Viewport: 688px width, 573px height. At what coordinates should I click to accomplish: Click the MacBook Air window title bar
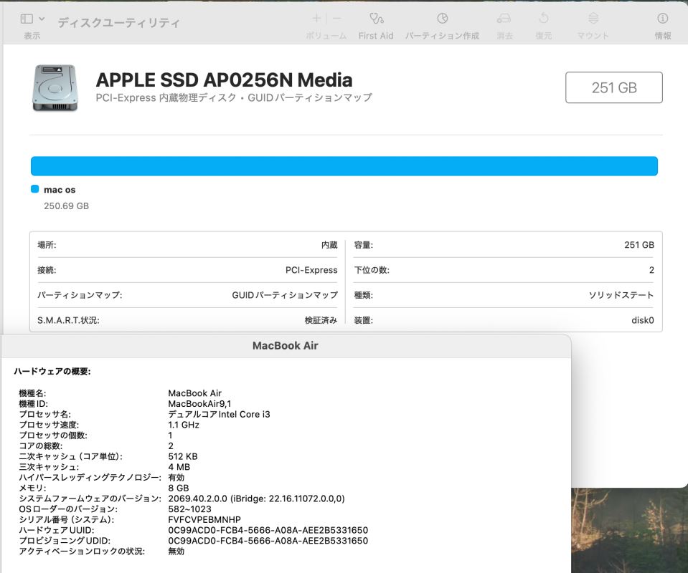click(x=285, y=345)
